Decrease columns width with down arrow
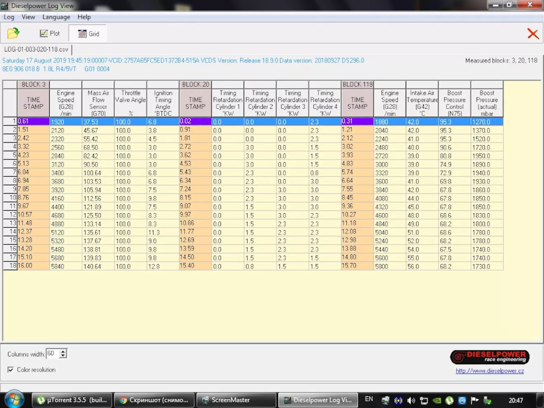The image size is (544, 408). click(63, 356)
